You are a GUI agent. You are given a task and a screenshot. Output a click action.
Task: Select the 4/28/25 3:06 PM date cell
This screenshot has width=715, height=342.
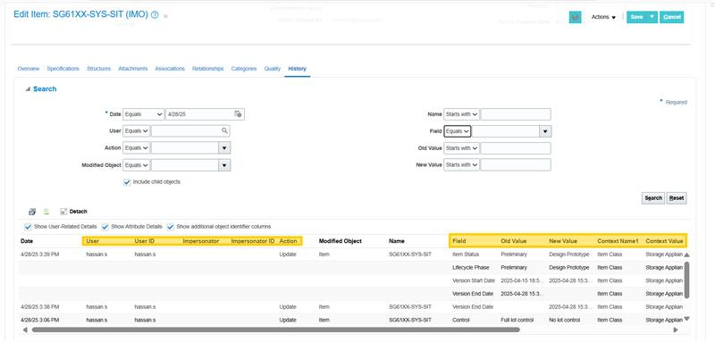(x=39, y=320)
